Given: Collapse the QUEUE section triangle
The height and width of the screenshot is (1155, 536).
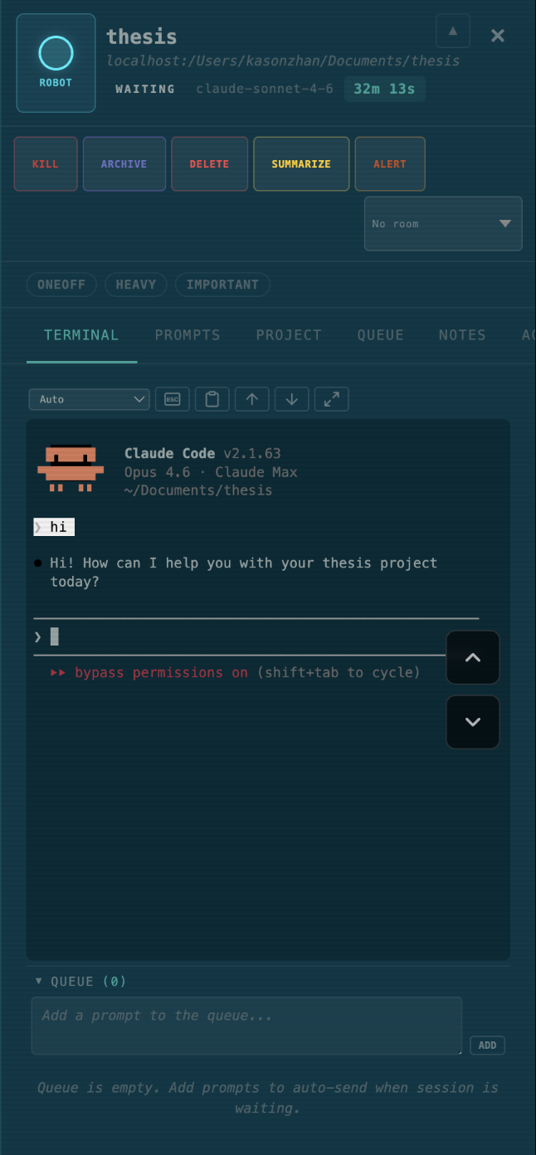Looking at the screenshot, I should pyautogui.click(x=38, y=981).
